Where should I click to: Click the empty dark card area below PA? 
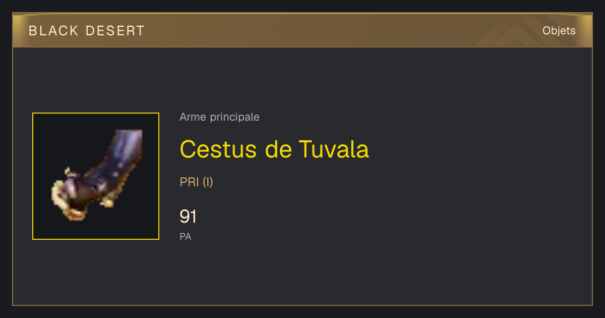pyautogui.click(x=353, y=275)
